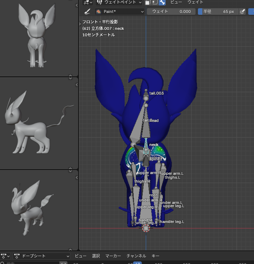Click the Weight Paint mode icon
The image size is (254, 264).
[100, 2]
